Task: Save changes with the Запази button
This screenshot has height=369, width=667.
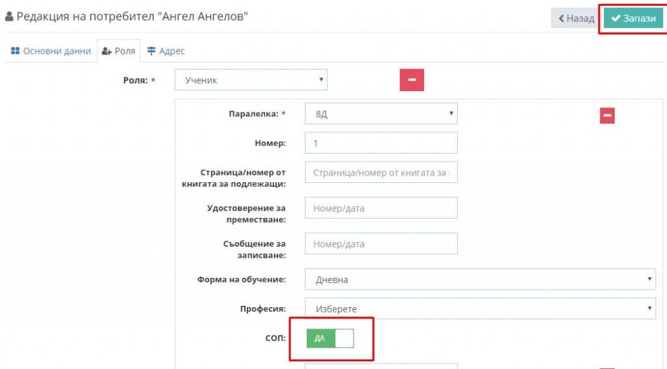Action: [x=633, y=18]
